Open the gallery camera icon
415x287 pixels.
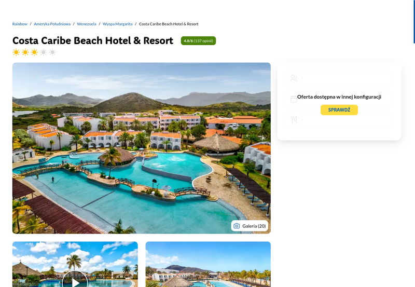coord(237,226)
